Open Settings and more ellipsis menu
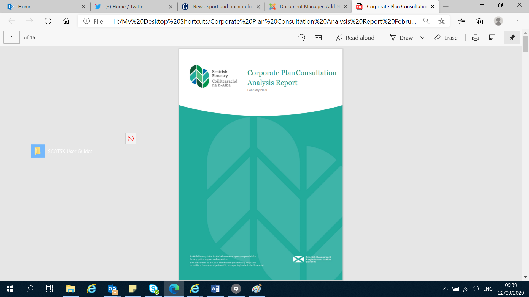Viewport: 529px width, 297px height. (517, 21)
